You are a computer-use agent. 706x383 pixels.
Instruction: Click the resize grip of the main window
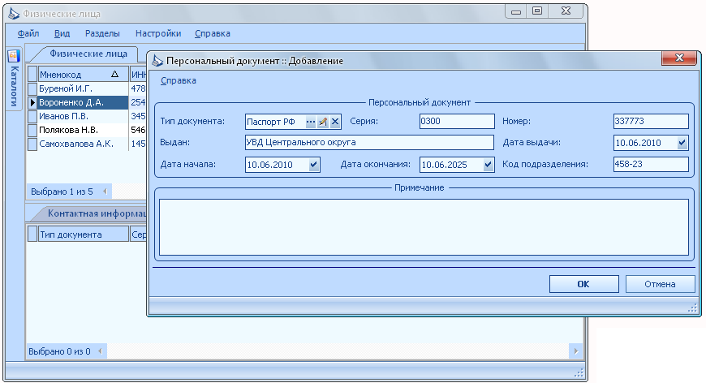579,372
